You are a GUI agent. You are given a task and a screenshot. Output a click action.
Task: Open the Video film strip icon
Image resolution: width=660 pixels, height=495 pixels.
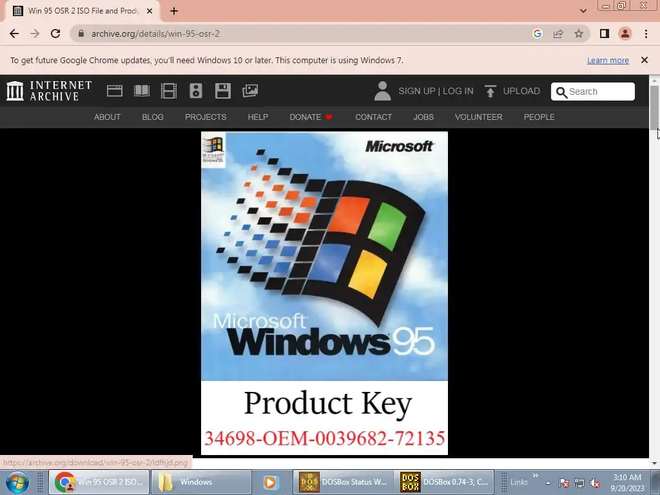(x=169, y=91)
